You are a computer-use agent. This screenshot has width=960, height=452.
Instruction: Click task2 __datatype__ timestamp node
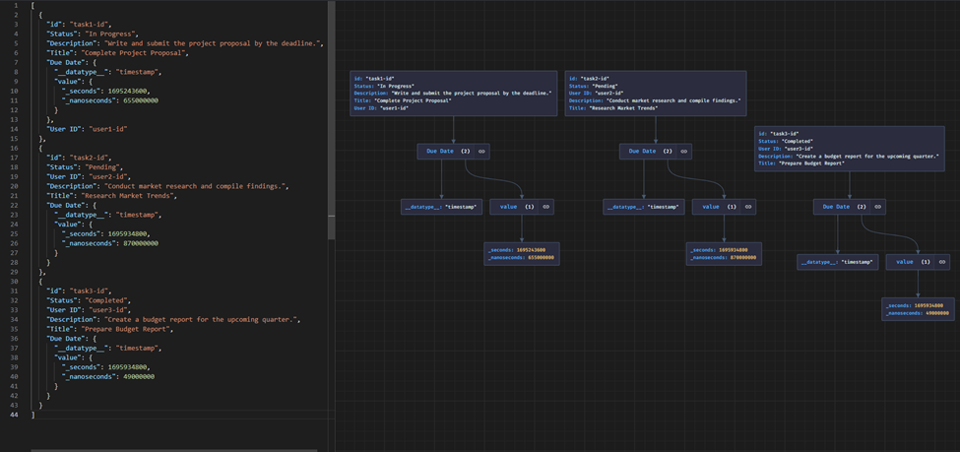pos(644,207)
